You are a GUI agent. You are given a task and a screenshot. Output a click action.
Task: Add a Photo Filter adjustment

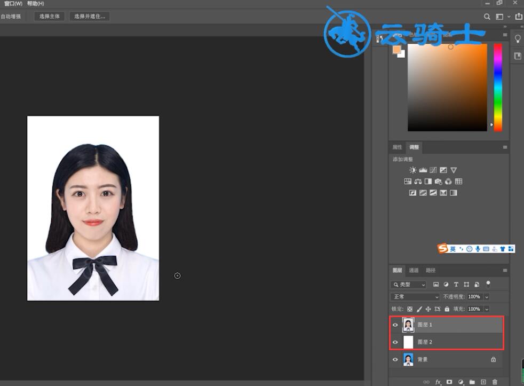pyautogui.click(x=438, y=182)
